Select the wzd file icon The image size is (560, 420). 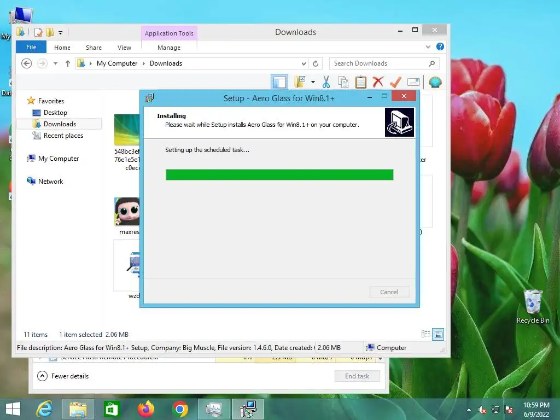pyautogui.click(x=135, y=265)
